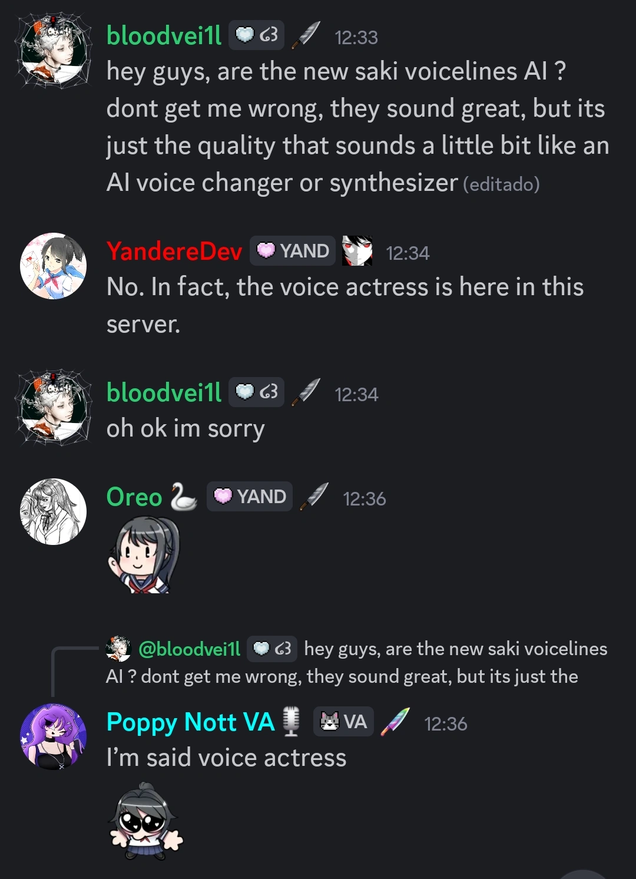Click the Poppy Nott VA username

coord(190,722)
